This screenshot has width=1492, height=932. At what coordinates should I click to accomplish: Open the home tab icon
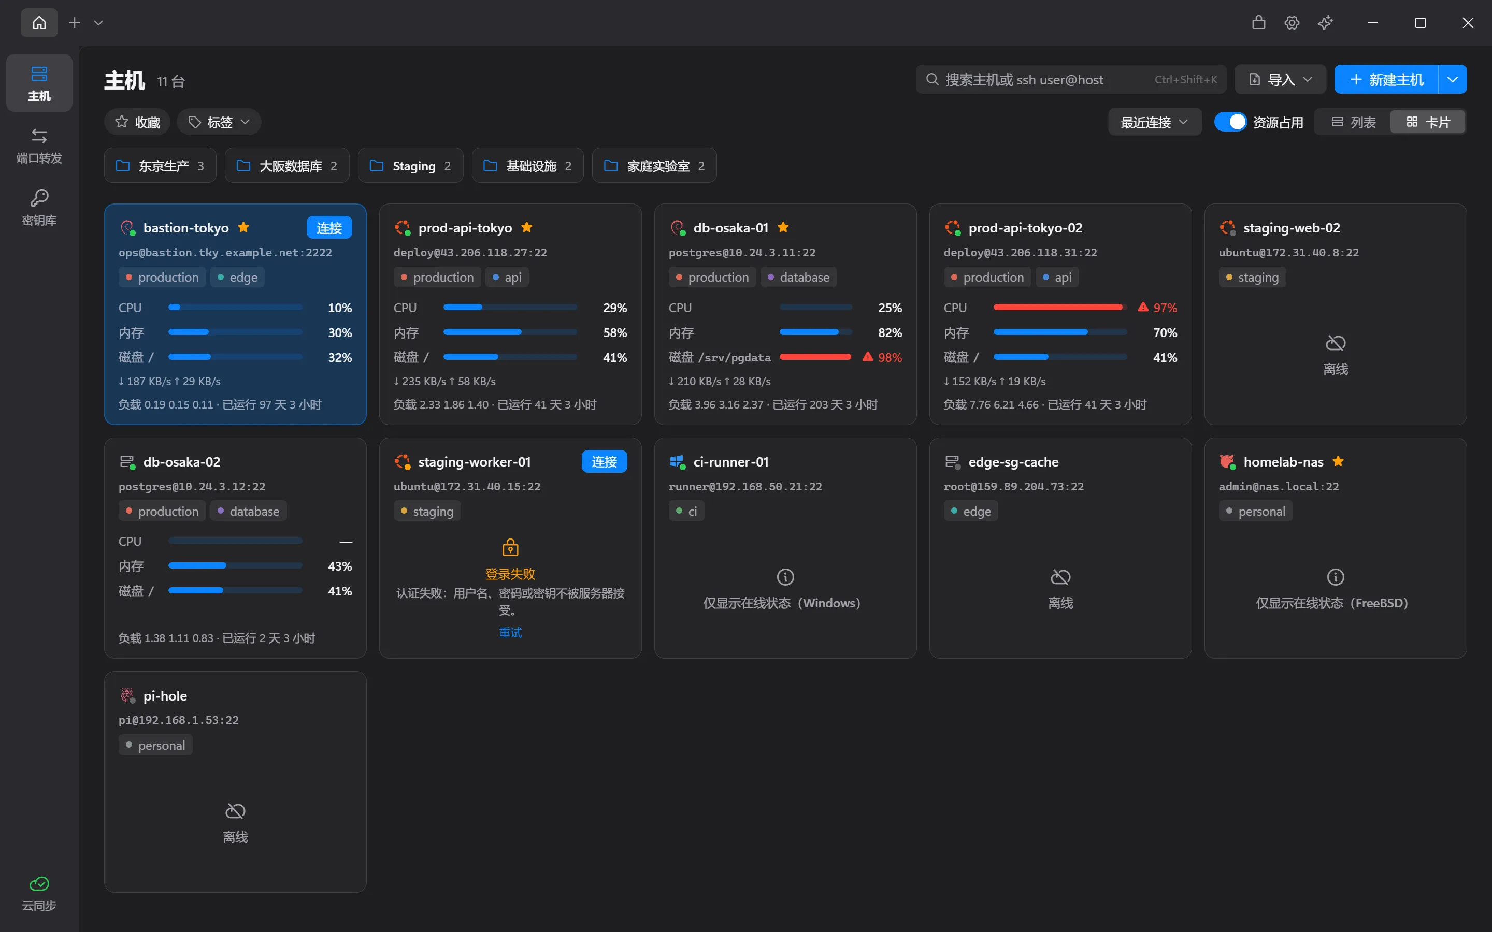point(39,23)
